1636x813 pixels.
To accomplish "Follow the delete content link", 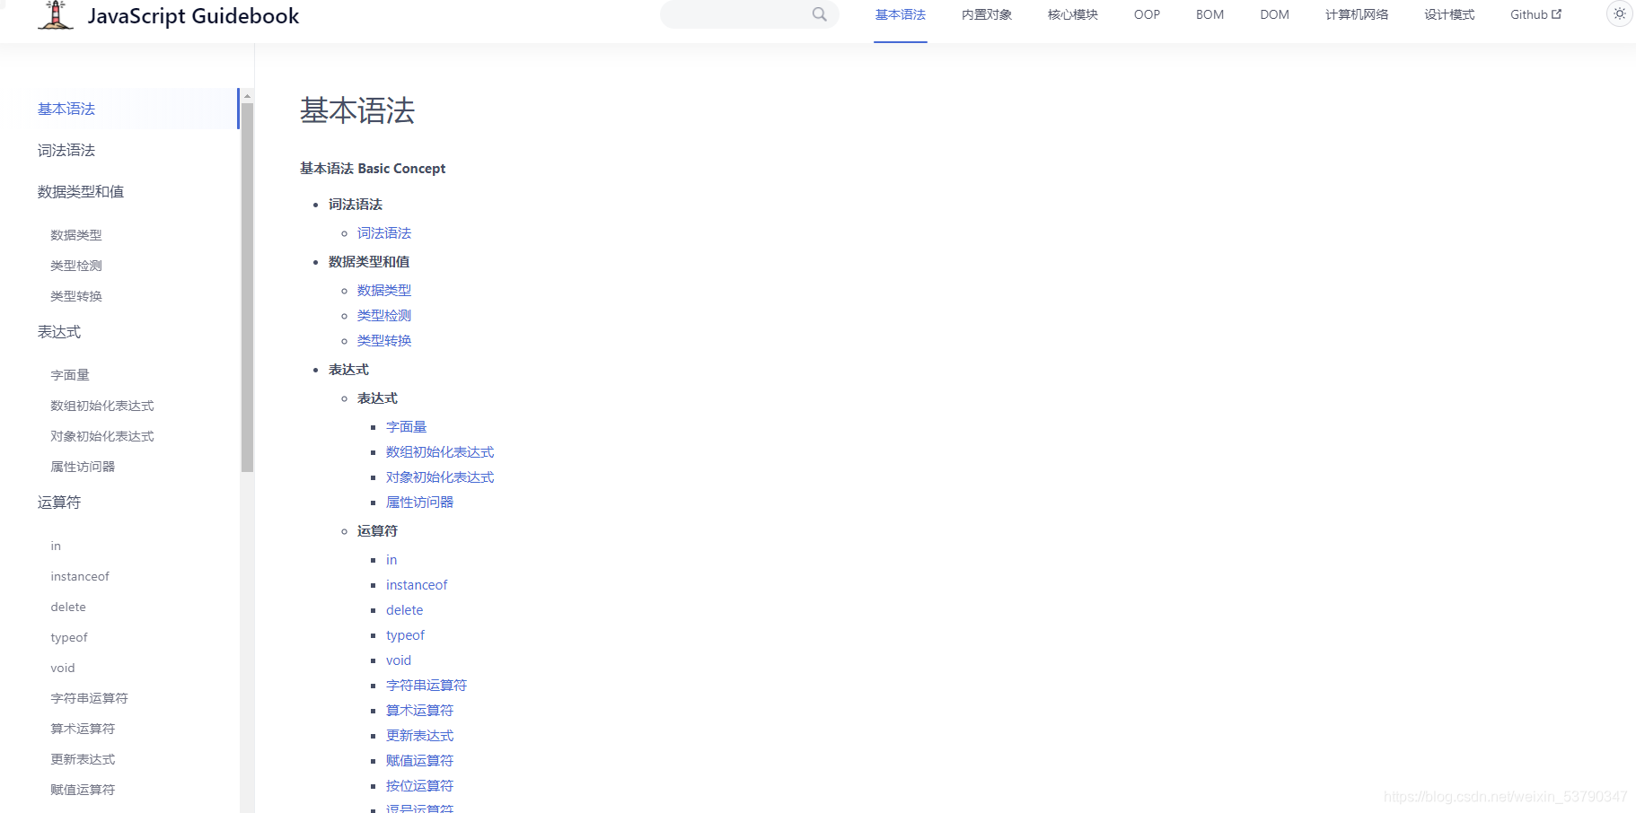I will 404,609.
